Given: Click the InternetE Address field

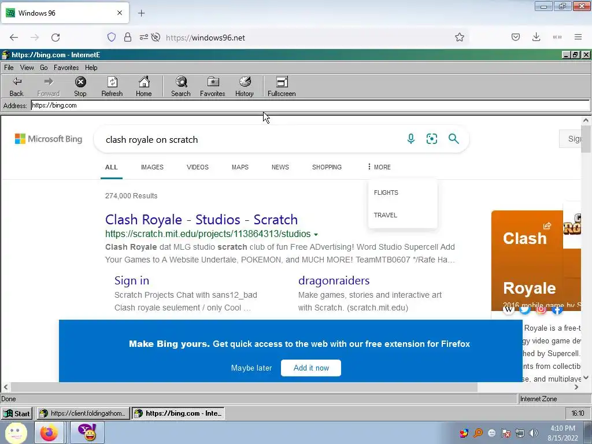Looking at the screenshot, I should point(310,105).
